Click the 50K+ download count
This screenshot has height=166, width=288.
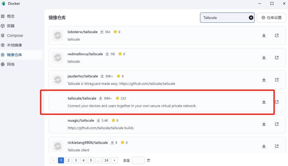pos(109,76)
